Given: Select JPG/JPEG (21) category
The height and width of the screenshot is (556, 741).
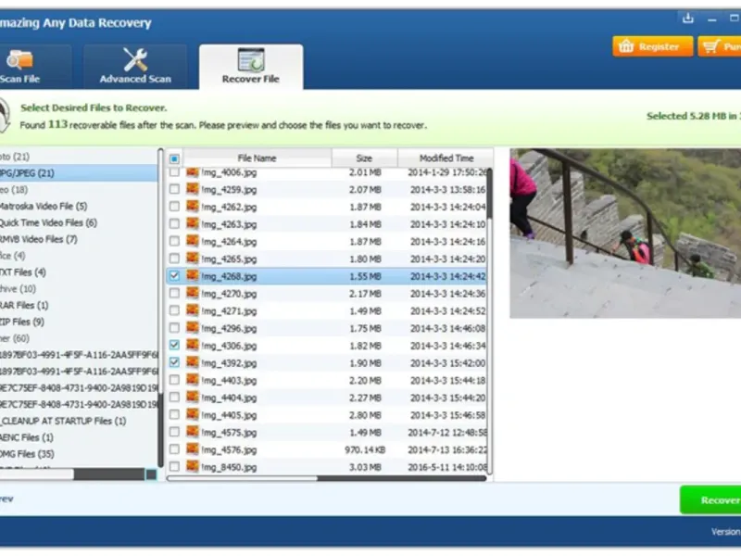Looking at the screenshot, I should click(x=79, y=173).
